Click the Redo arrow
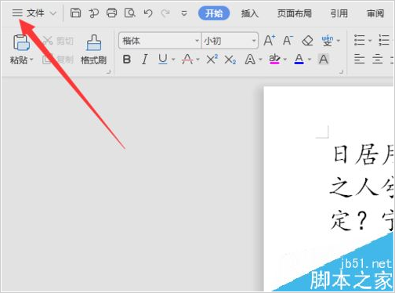Viewport: 395px width, 293px height. click(x=165, y=13)
